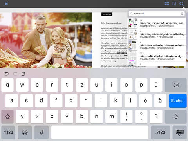Screen dimensions: 188x141
Task: Tap the redo arrow above keyboard
Action: pyautogui.click(x=15, y=74)
